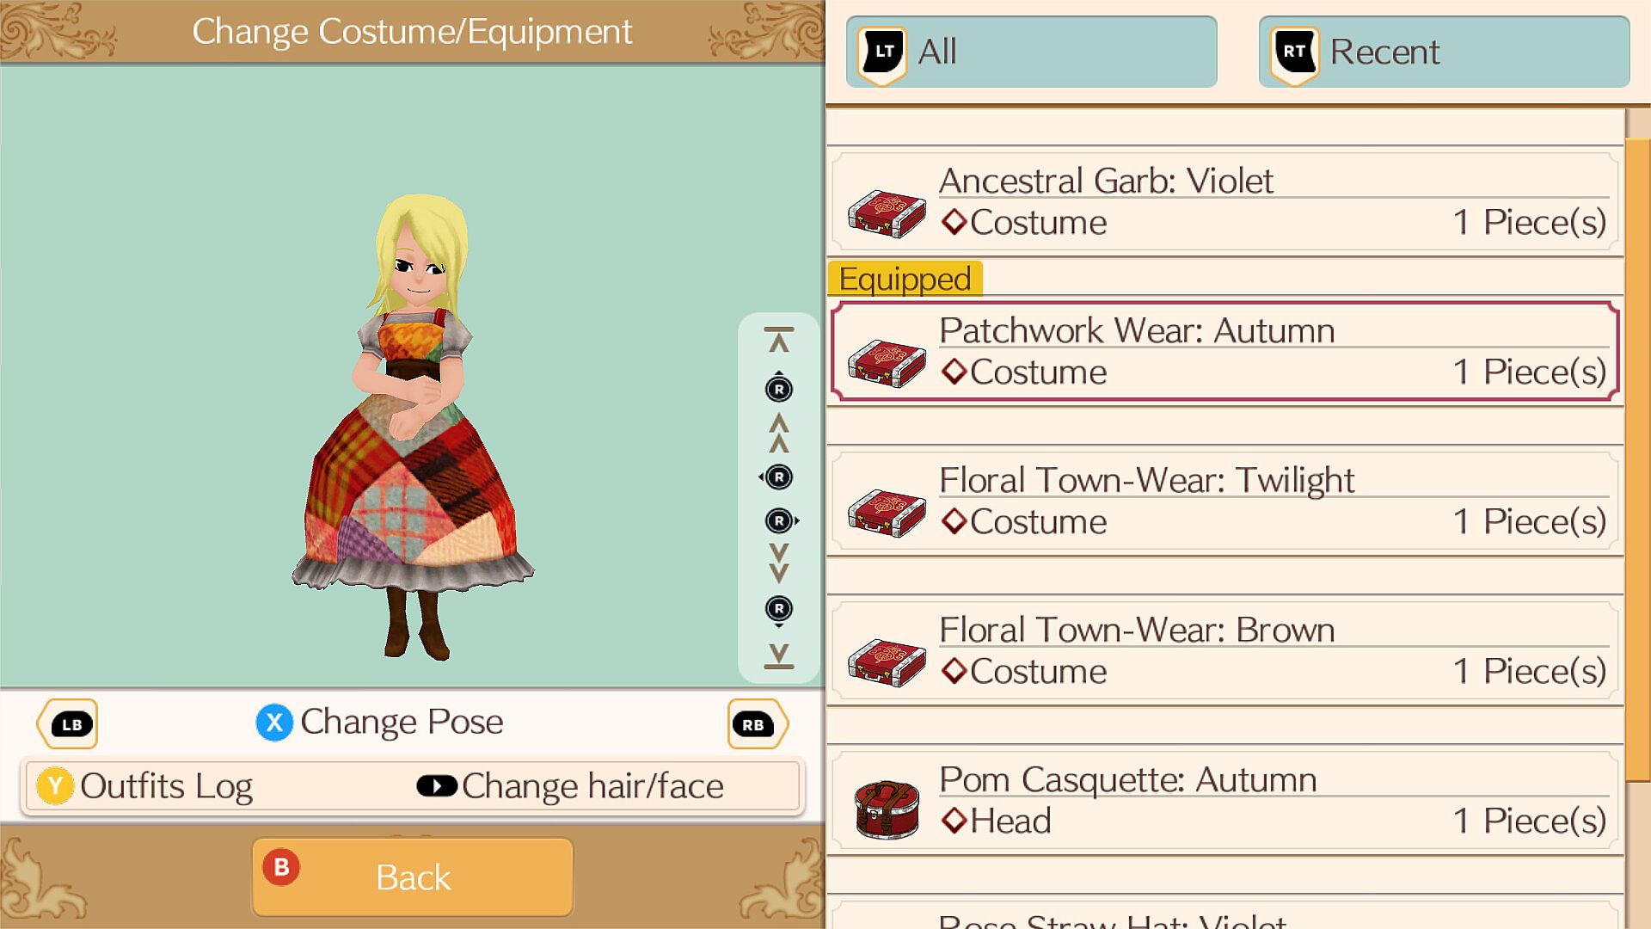Click the double up-arrow scroll icon

779,433
